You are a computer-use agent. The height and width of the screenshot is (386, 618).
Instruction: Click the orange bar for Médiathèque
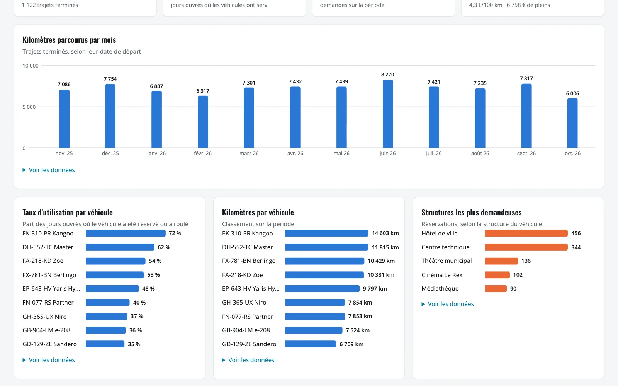[x=496, y=289]
